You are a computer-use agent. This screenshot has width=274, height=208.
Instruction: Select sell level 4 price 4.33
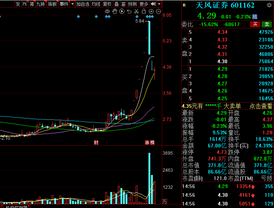(222, 40)
